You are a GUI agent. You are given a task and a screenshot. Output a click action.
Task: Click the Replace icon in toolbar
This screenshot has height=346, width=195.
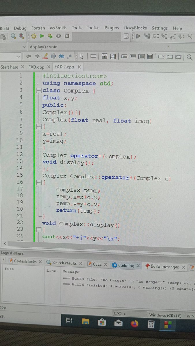point(22,36)
